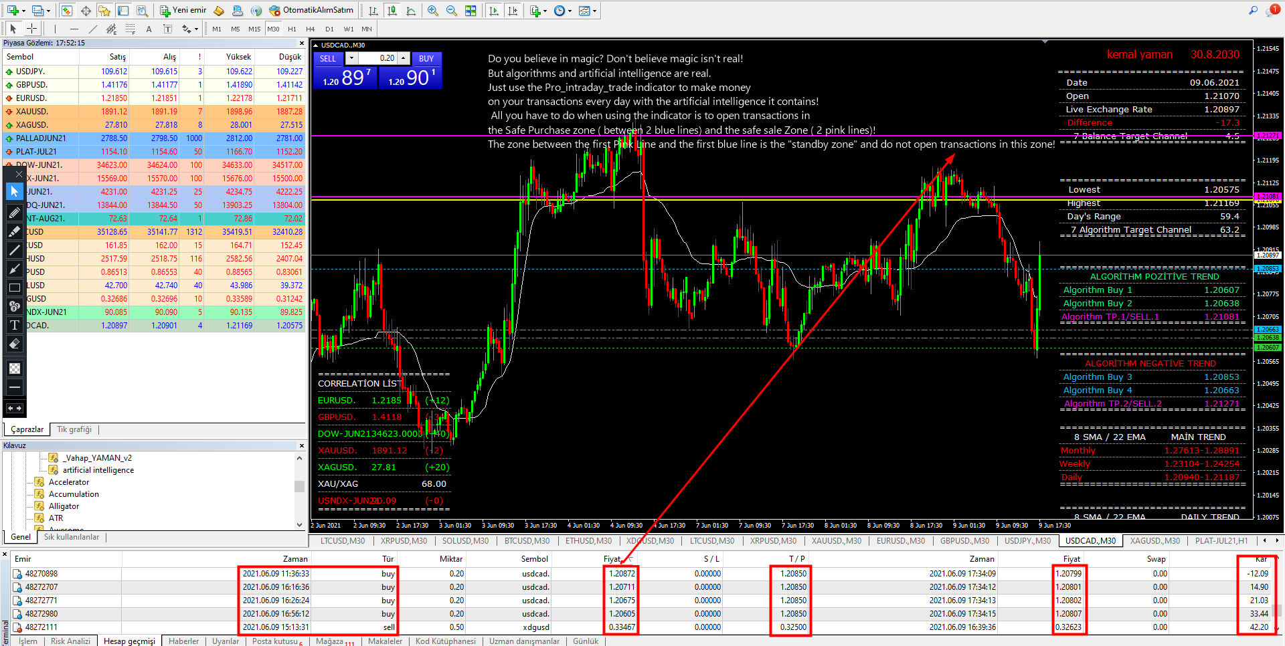The image size is (1285, 646).
Task: Launch MetaEditor from the yellow book icon
Action: point(219,11)
